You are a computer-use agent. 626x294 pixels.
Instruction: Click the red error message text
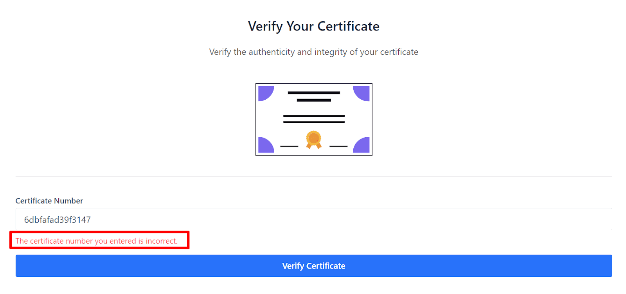pyautogui.click(x=96, y=241)
